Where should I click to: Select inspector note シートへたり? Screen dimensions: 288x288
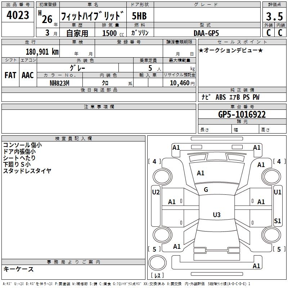19,158
